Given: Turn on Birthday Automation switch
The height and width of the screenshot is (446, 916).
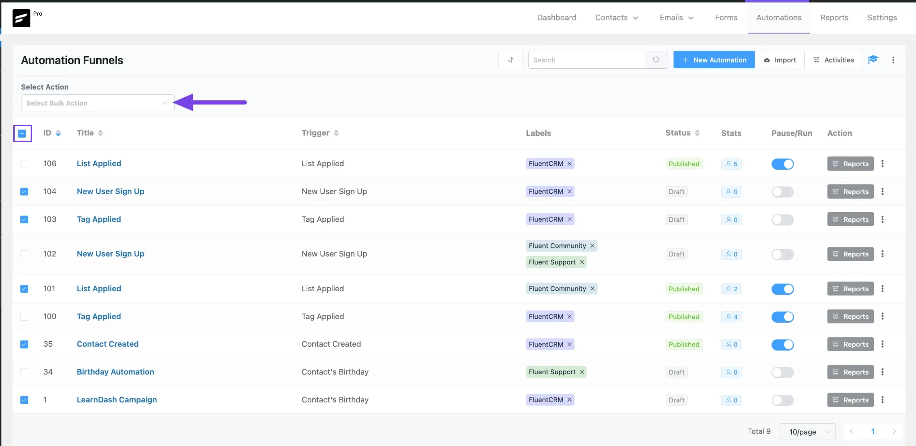Looking at the screenshot, I should click(782, 372).
